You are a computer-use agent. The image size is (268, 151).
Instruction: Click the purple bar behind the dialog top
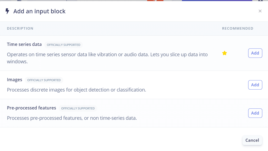pos(217,1)
